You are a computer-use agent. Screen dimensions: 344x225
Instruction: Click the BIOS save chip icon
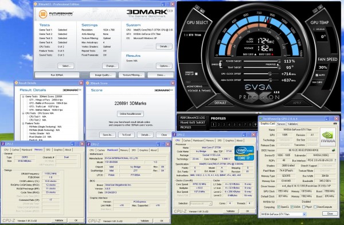point(334,150)
